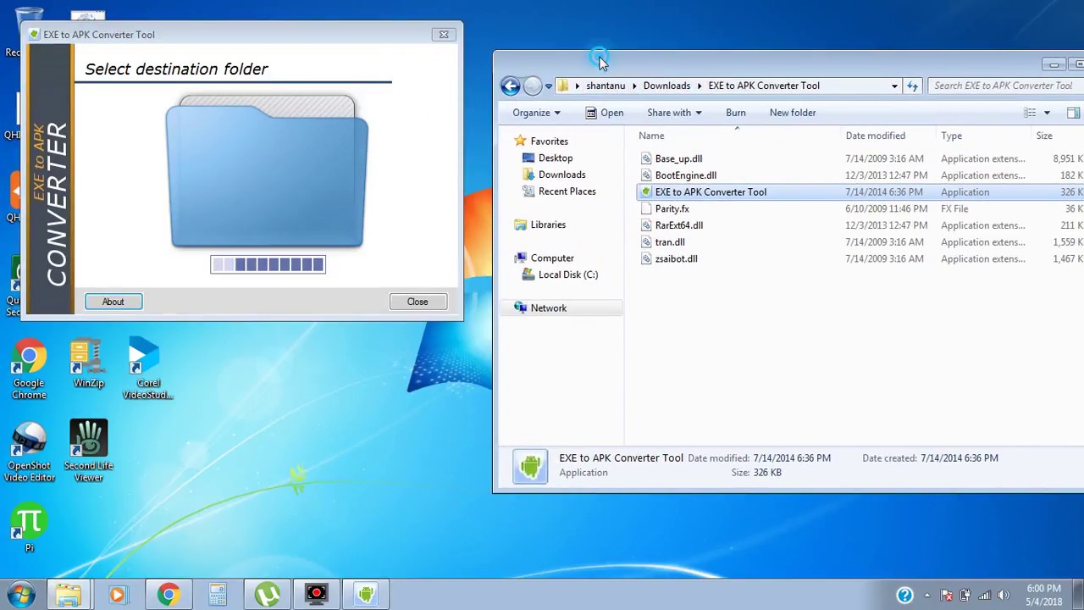1084x610 pixels.
Task: Switch to Chrome on the taskbar
Action: [168, 595]
